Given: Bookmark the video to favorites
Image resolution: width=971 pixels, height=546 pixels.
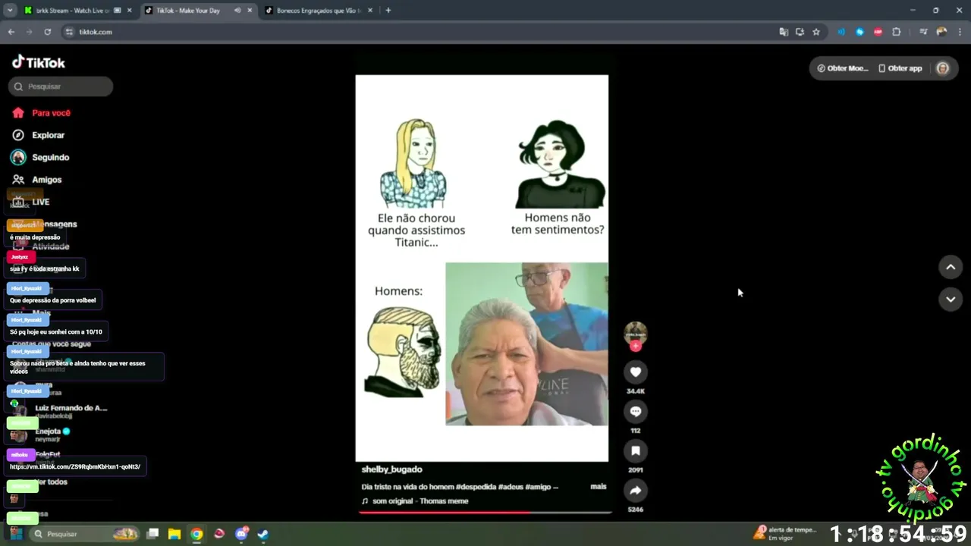Looking at the screenshot, I should tap(636, 450).
